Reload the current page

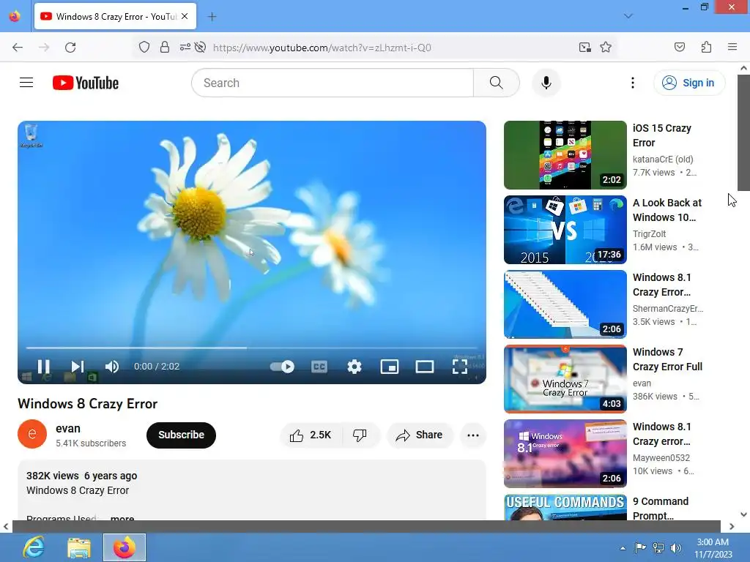pyautogui.click(x=70, y=48)
